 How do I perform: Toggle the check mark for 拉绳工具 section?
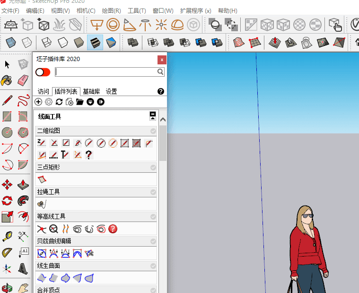tap(153, 192)
